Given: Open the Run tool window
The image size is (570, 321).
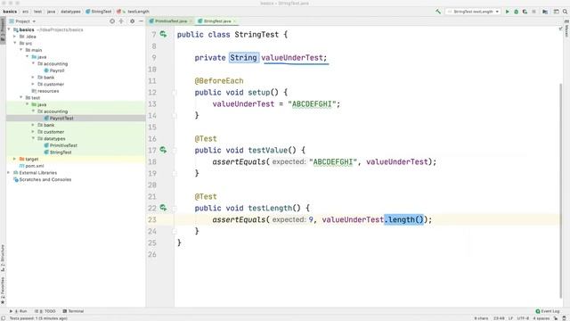Looking at the screenshot, I should (19, 311).
